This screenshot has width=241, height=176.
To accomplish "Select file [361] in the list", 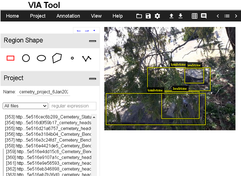I will 49,163.
